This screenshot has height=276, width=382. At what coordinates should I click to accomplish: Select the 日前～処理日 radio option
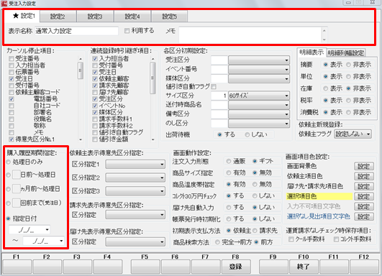9,175
